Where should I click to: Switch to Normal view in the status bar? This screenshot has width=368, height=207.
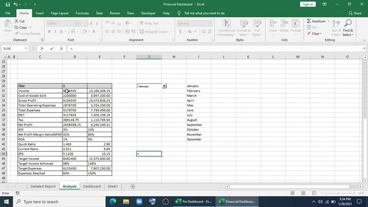tap(293, 193)
